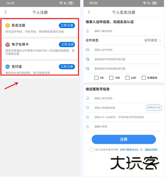This screenshot has height=177, width=165.
Task: Tap the orange 实名注册 lock icon
Action: [7, 26]
